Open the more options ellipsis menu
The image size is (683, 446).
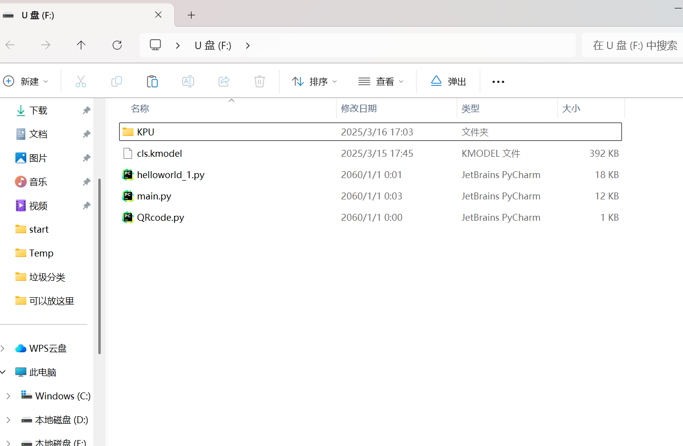click(x=498, y=81)
